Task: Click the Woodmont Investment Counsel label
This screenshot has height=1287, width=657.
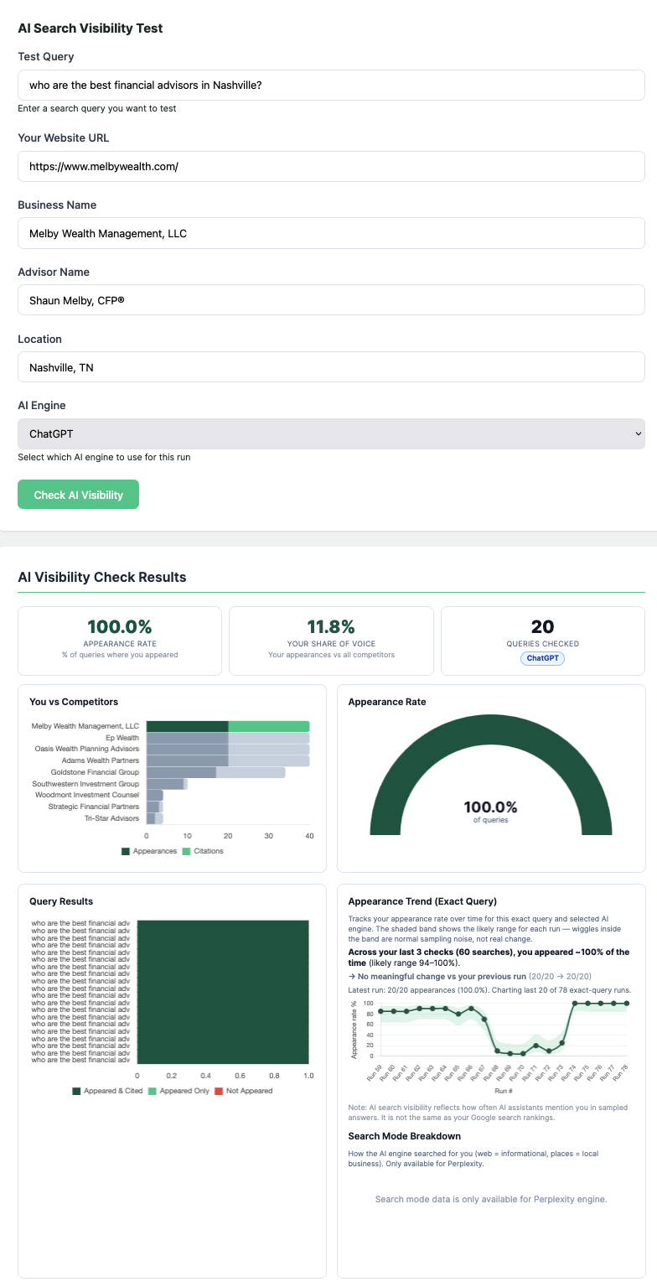Action: [87, 795]
